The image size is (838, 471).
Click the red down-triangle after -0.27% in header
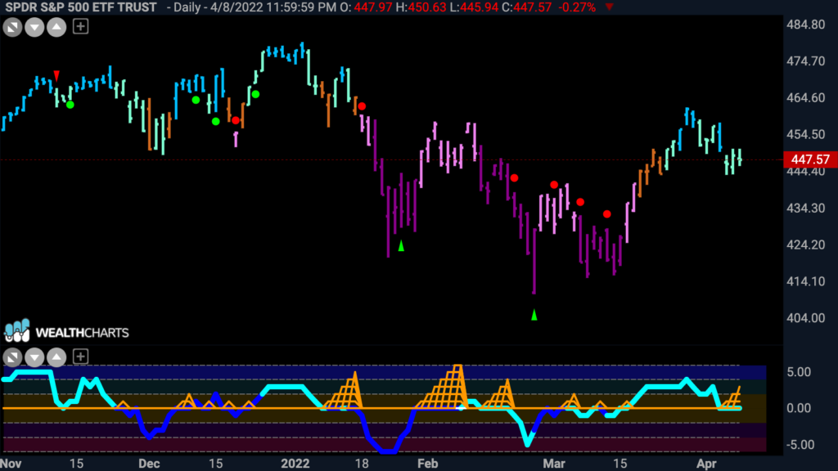coord(609,7)
